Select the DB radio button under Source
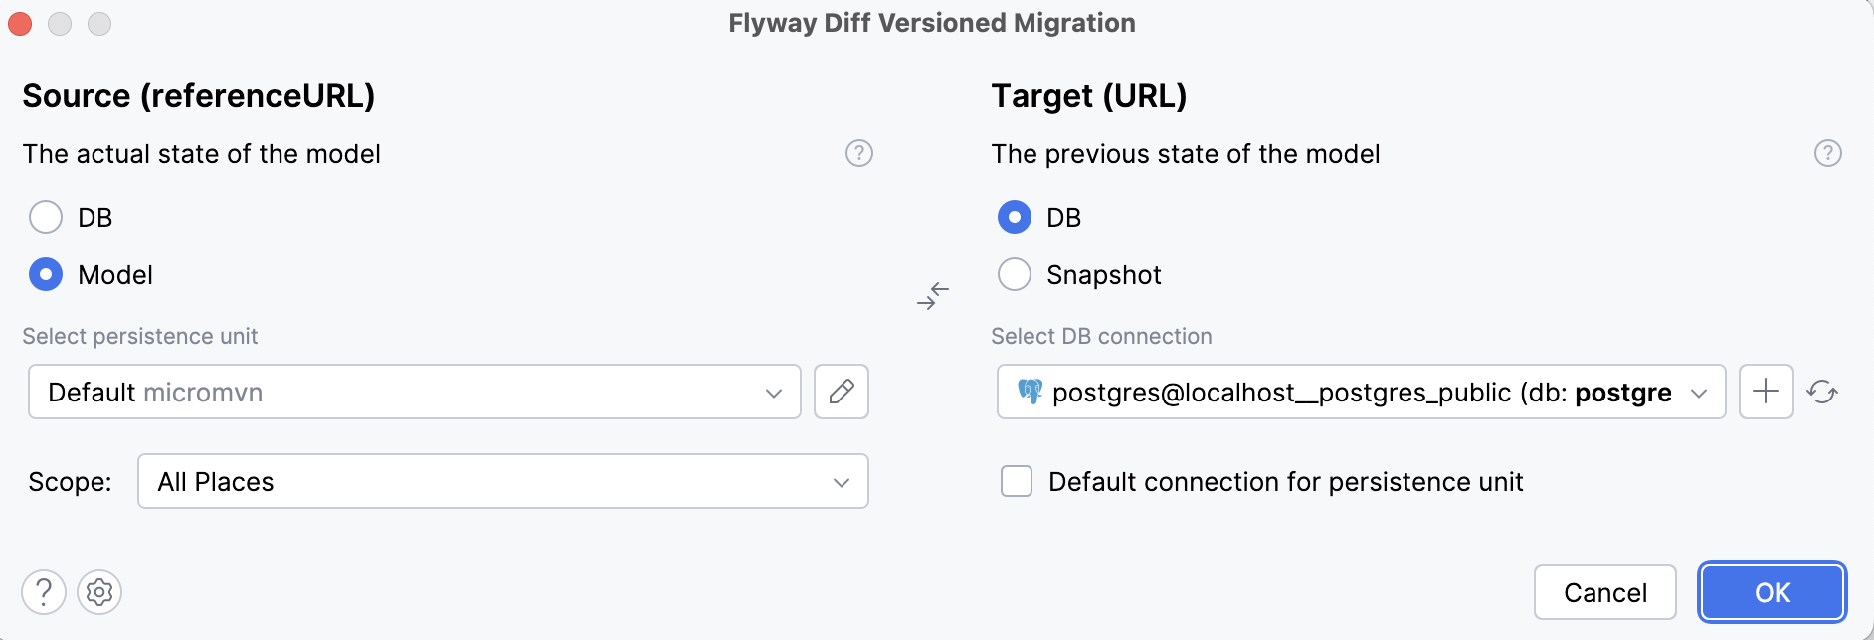This screenshot has height=640, width=1874. pos(46,217)
